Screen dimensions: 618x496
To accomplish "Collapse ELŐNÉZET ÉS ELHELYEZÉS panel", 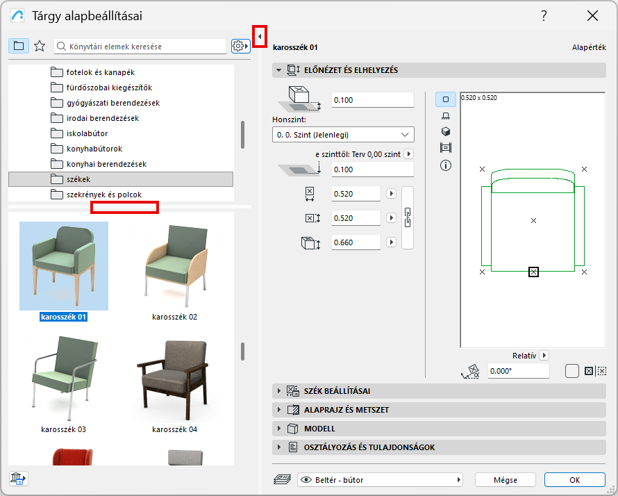I will tap(439, 70).
